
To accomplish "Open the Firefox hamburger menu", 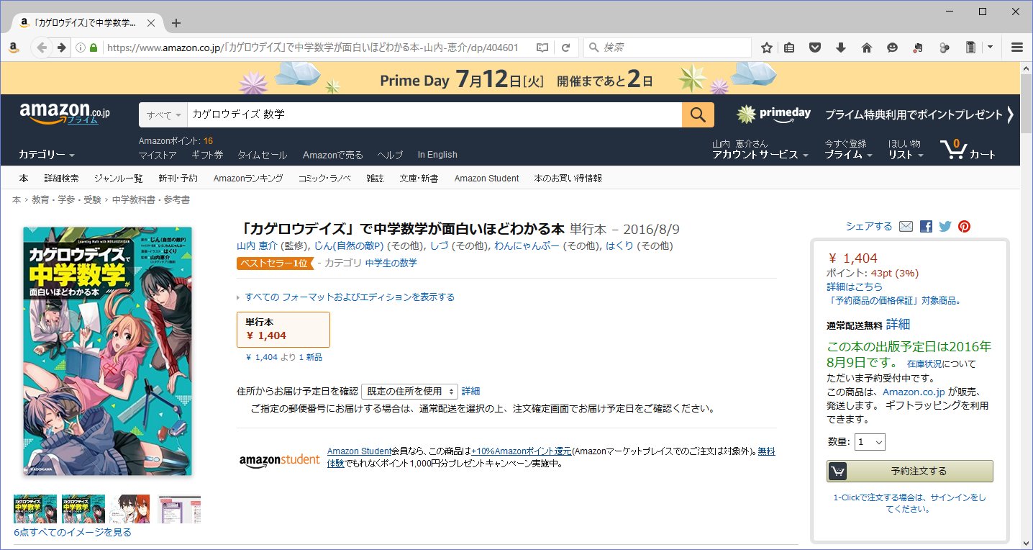I will coord(1017,48).
